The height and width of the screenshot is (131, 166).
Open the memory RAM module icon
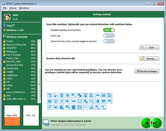74,101
